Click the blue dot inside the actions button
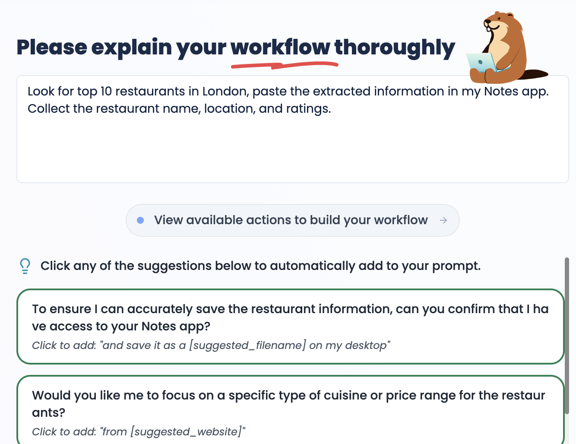Screen dimensions: 576x444 tap(140, 220)
